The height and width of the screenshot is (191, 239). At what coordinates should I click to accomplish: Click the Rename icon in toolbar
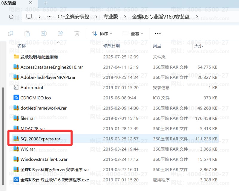tap(44, 34)
